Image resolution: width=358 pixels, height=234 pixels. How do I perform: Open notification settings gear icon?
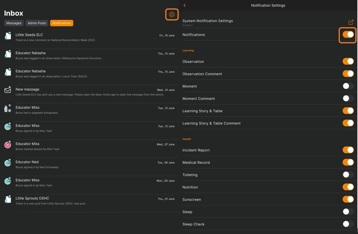click(172, 14)
